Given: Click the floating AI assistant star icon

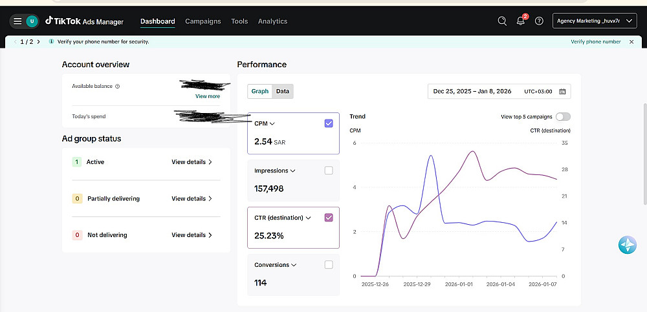Looking at the screenshot, I should coord(627,245).
